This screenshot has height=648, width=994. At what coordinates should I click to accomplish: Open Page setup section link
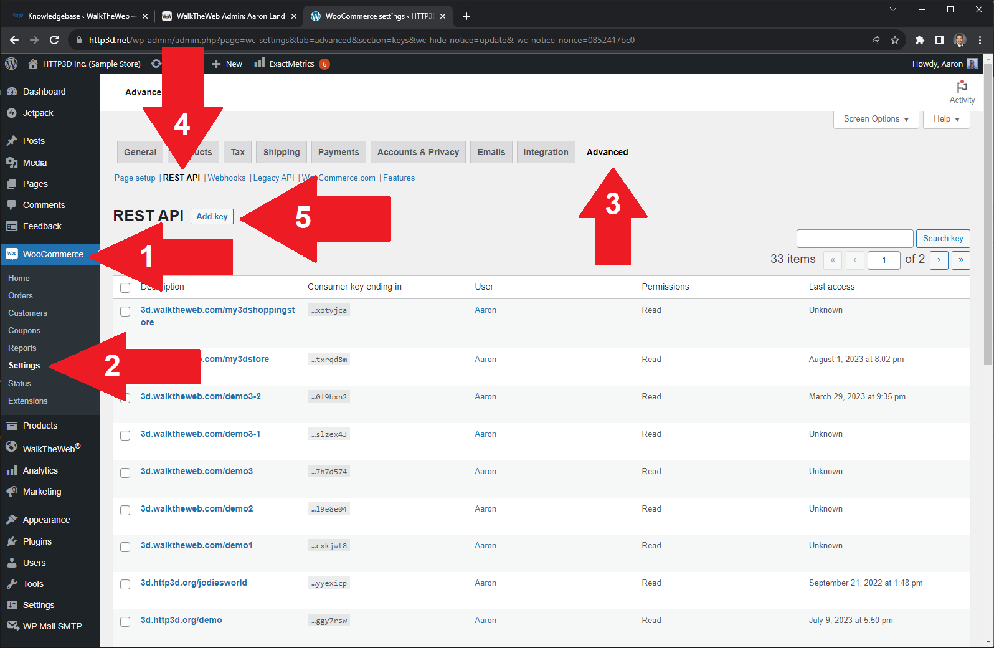(135, 178)
